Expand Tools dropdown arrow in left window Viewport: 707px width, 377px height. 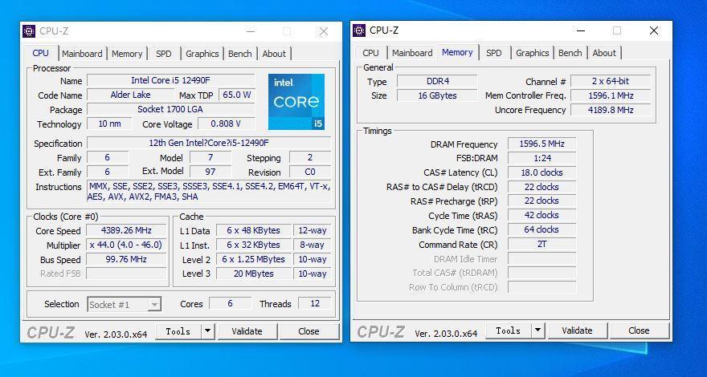pos(207,331)
